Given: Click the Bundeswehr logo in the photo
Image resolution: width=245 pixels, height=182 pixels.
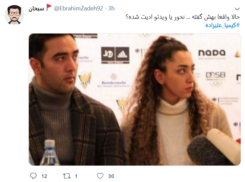Looking at the screenshot, I should point(113,80).
